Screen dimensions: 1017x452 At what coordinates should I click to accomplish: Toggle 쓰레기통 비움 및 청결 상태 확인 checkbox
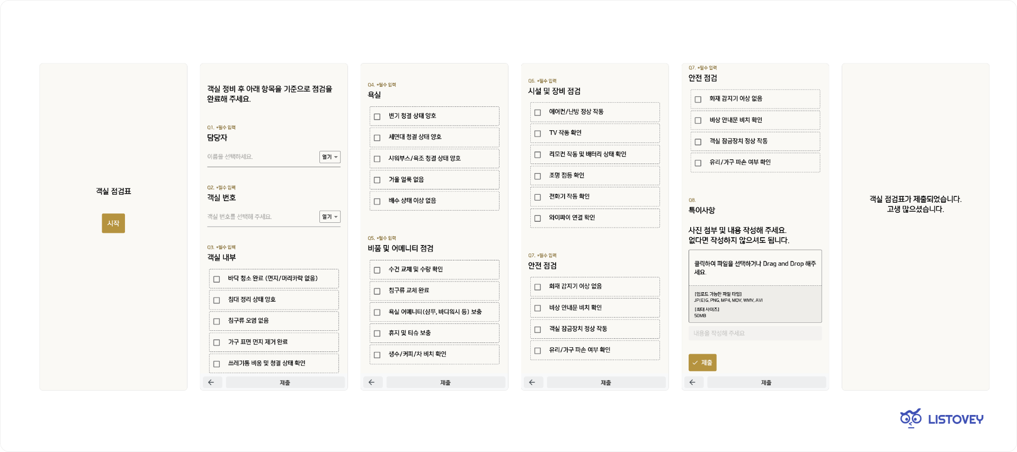[217, 364]
